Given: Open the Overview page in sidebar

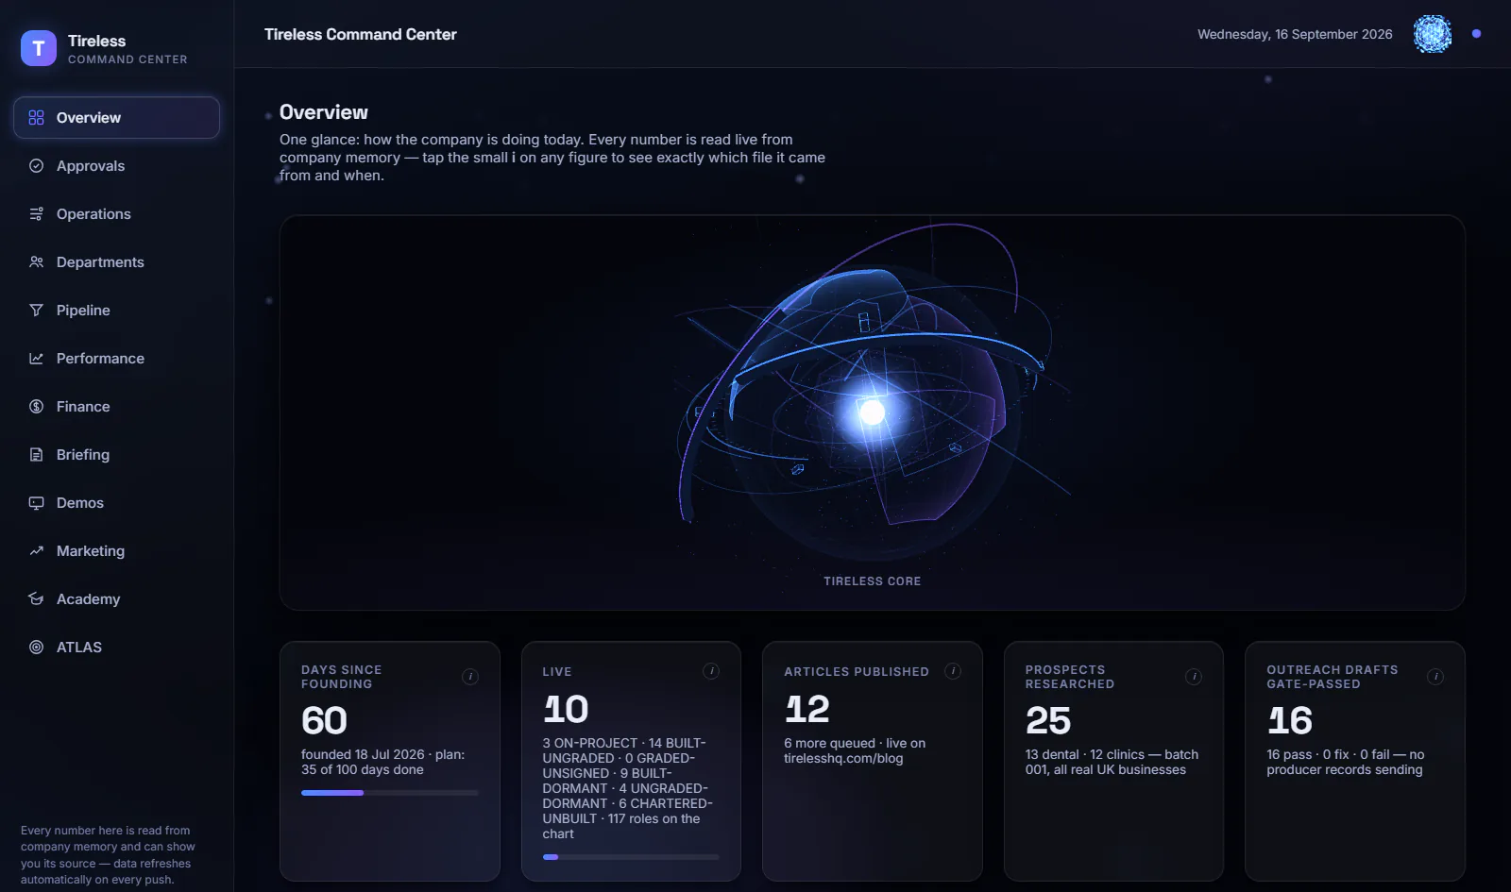Looking at the screenshot, I should [x=117, y=118].
